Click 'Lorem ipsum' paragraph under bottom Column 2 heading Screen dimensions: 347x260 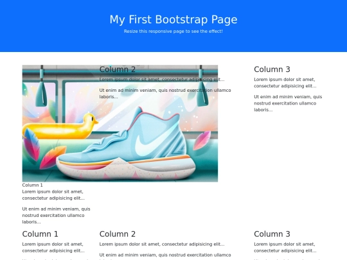tap(162, 244)
